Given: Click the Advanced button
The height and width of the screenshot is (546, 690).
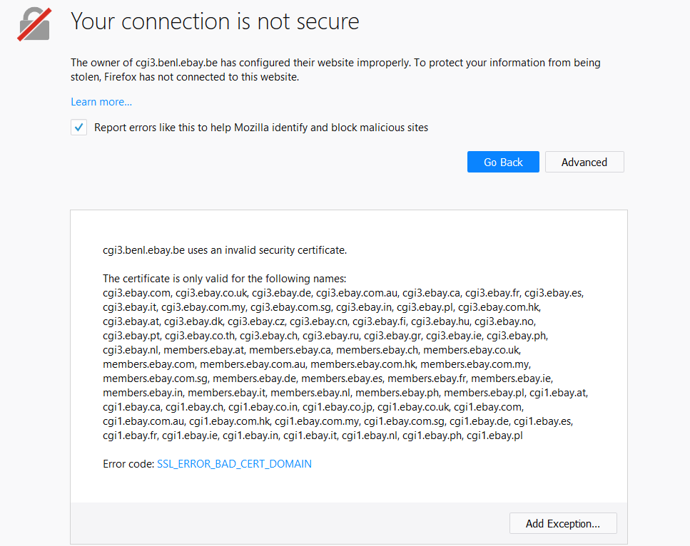Looking at the screenshot, I should tap(584, 162).
